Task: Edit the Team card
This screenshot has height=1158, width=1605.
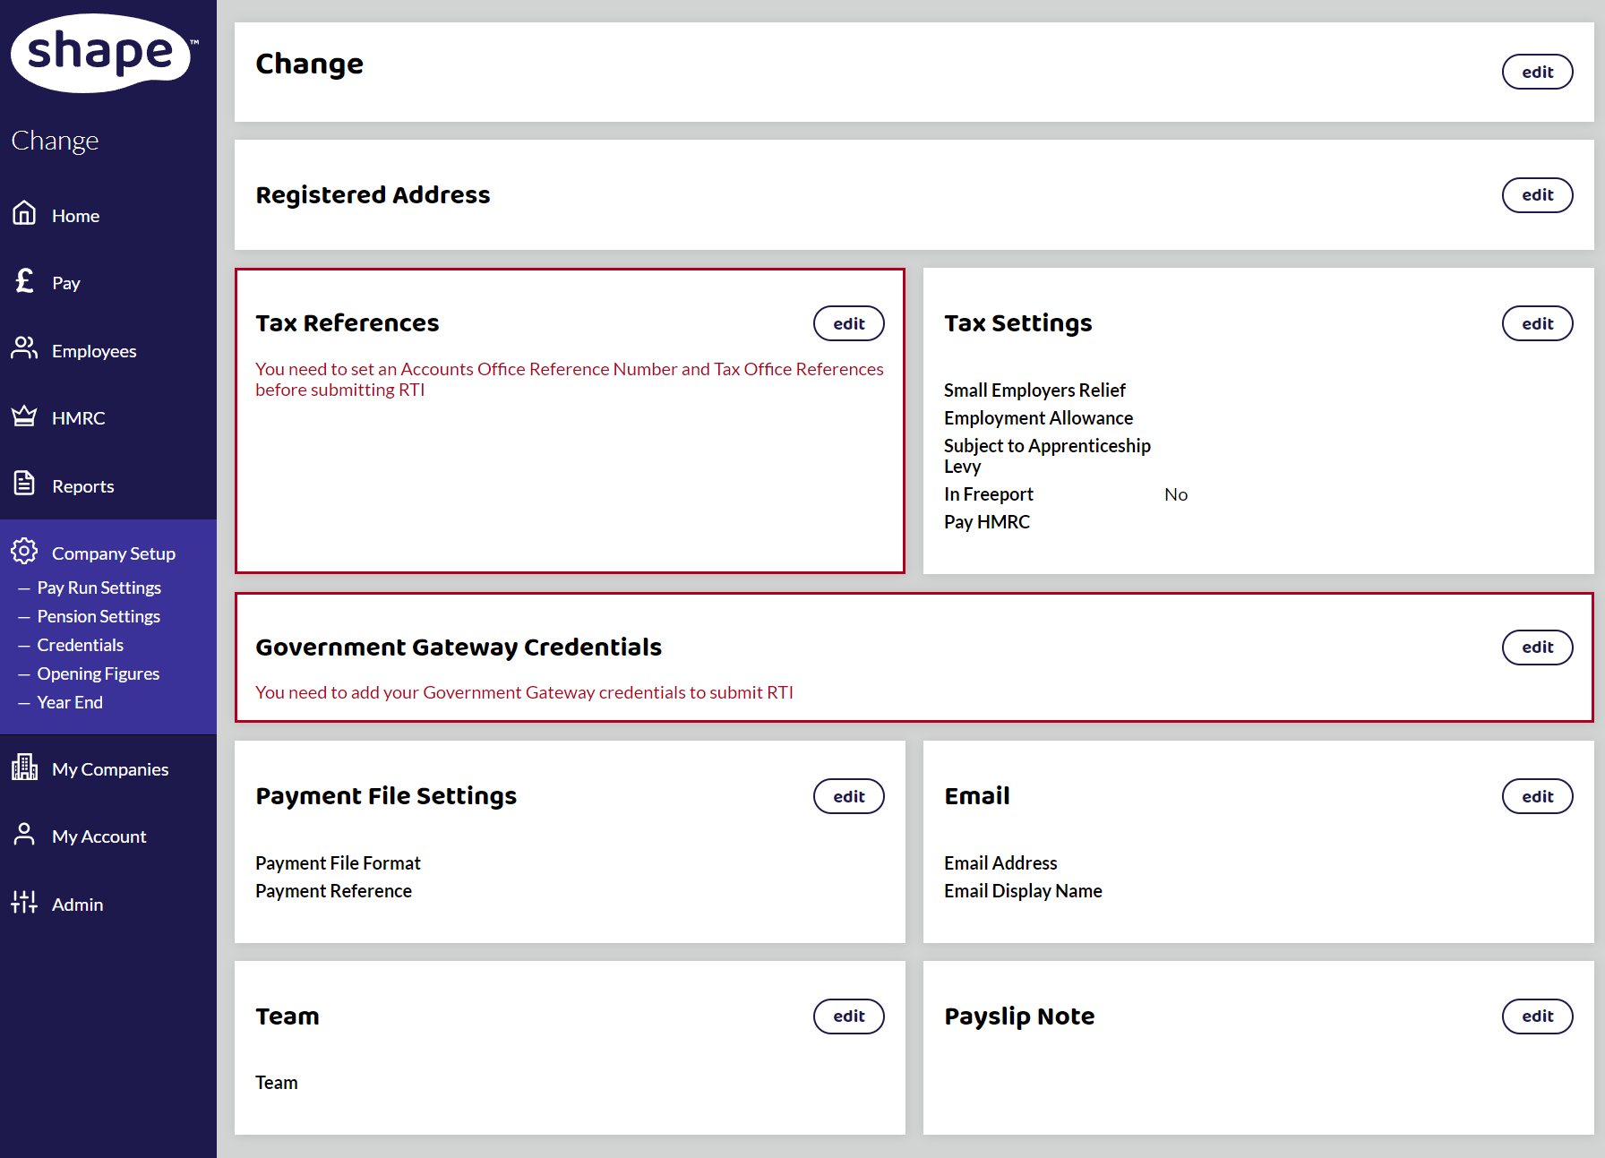Action: tap(848, 1016)
